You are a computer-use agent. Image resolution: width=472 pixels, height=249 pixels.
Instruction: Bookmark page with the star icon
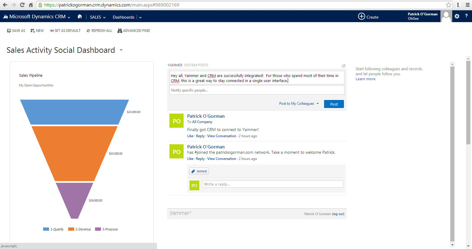point(448,5)
